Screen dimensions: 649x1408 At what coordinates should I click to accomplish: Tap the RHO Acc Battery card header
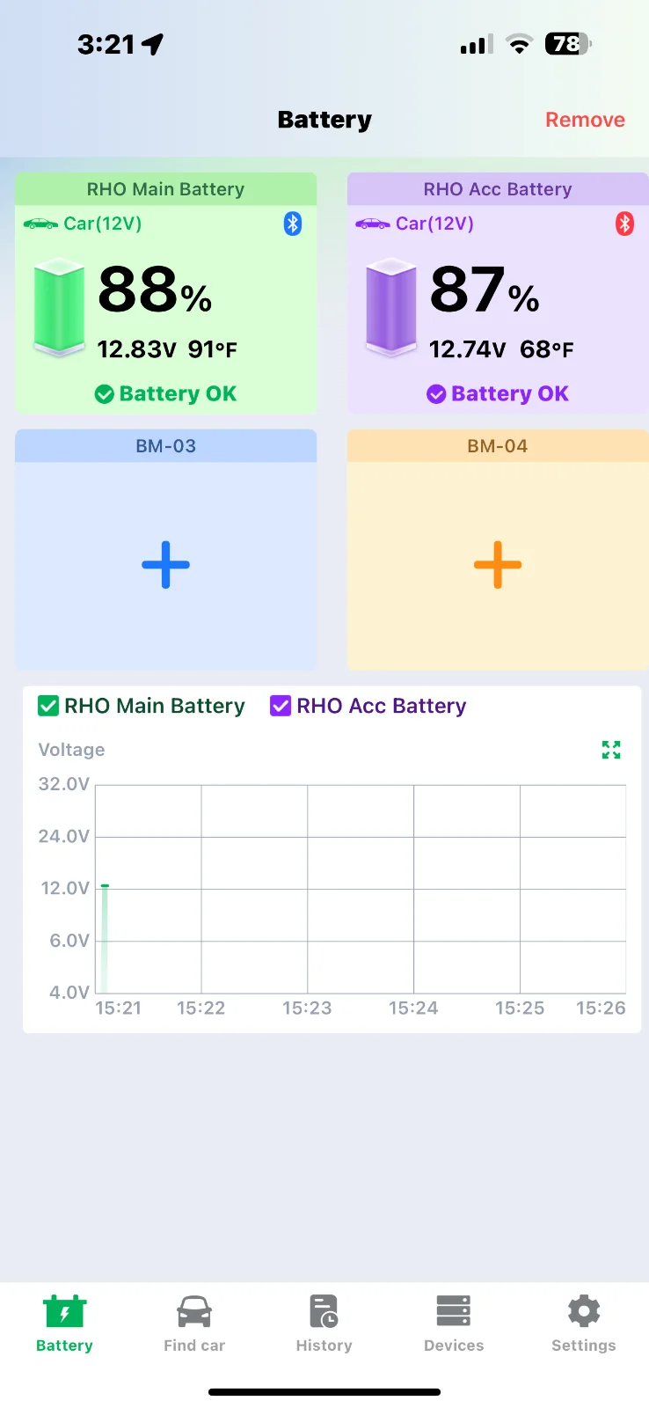tap(498, 189)
